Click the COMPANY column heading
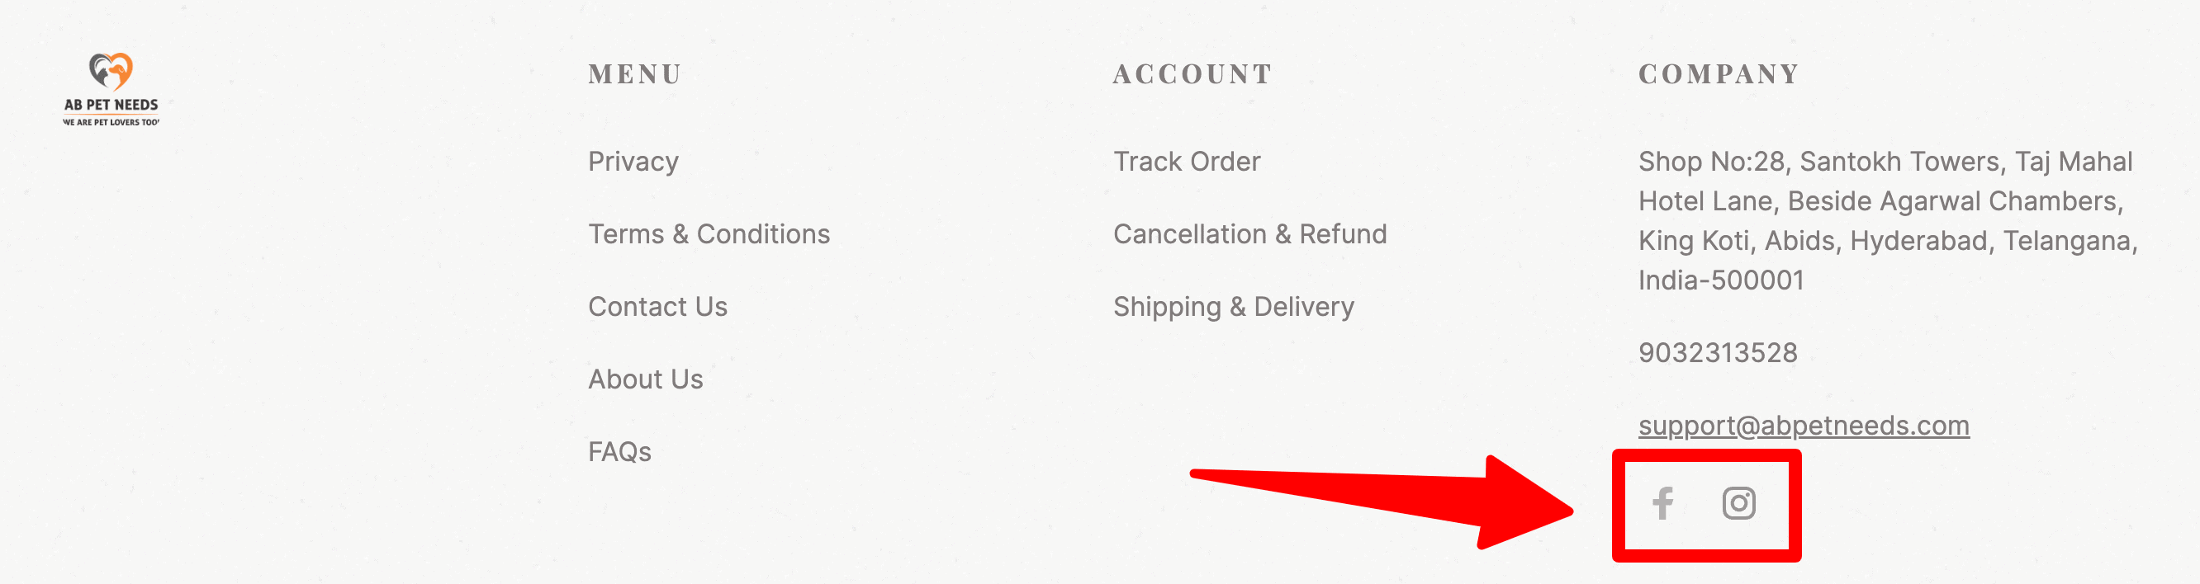Screen dimensions: 2200x584 [x=1719, y=74]
